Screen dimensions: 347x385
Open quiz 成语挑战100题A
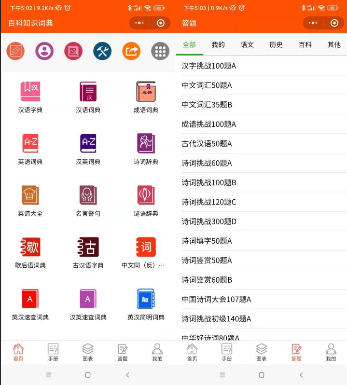point(264,124)
